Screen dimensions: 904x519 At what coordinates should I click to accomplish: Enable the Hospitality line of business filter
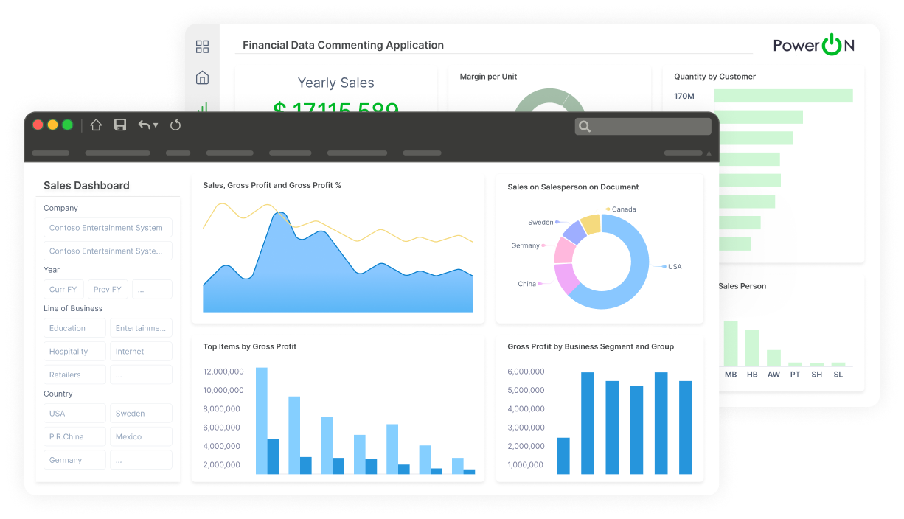pyautogui.click(x=74, y=351)
